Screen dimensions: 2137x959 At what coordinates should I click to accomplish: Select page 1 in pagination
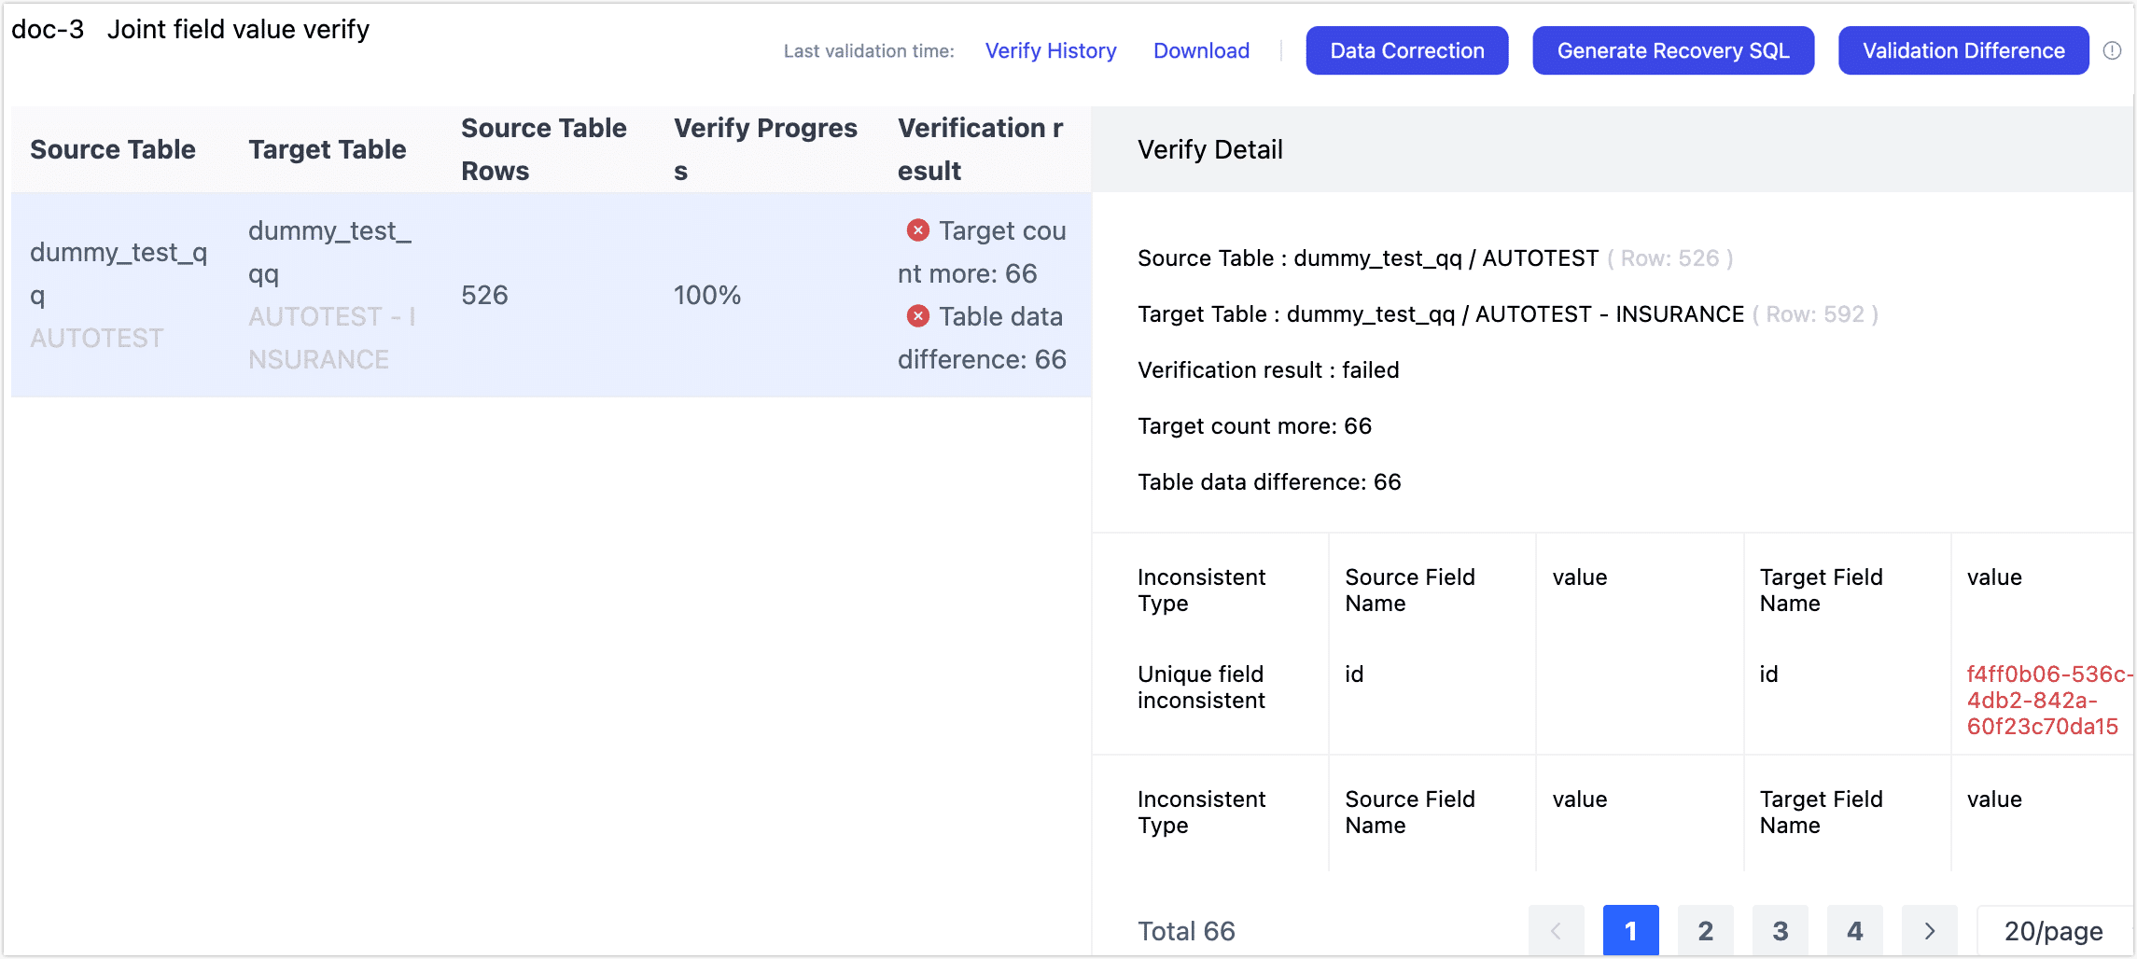(1631, 930)
